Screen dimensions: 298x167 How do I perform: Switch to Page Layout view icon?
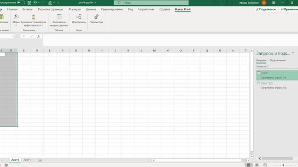257,165
